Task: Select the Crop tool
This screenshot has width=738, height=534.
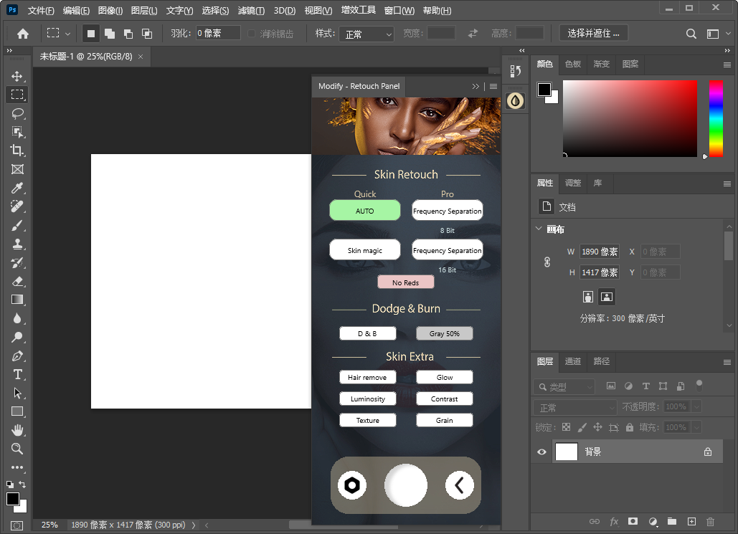Action: pos(17,150)
